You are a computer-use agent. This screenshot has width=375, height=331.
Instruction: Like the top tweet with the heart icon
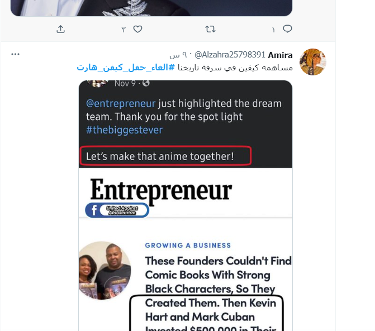[137, 29]
